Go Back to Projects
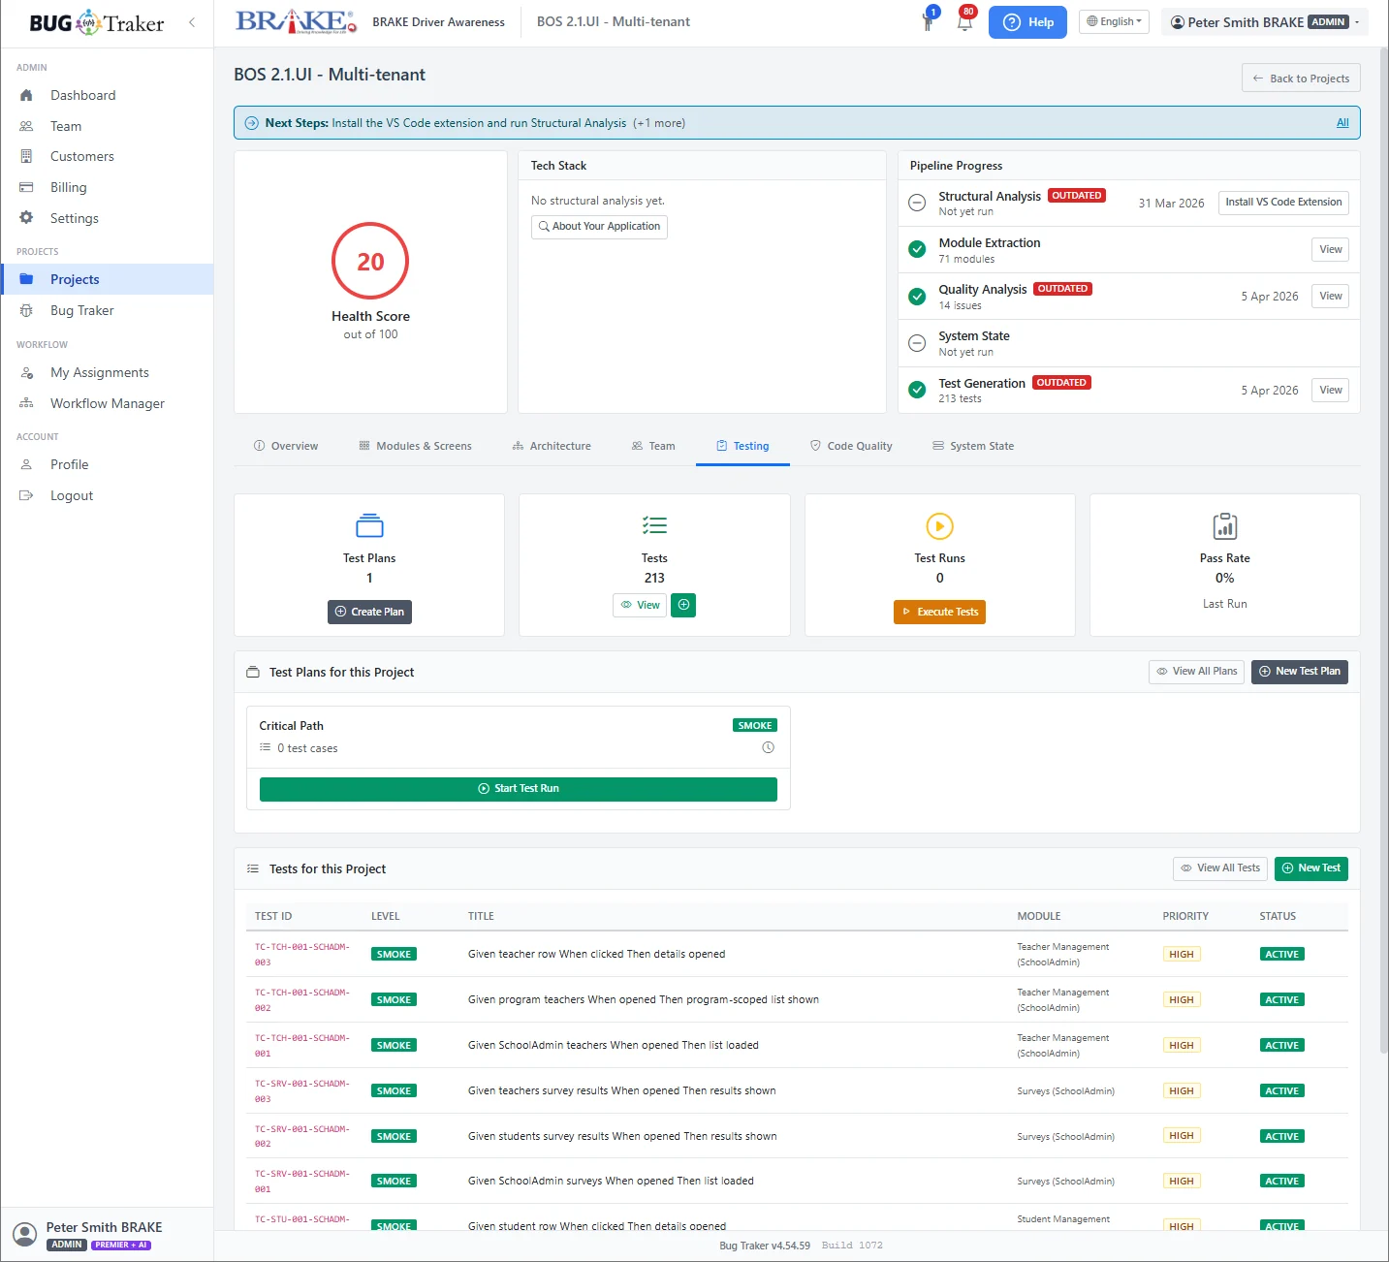 point(1301,79)
